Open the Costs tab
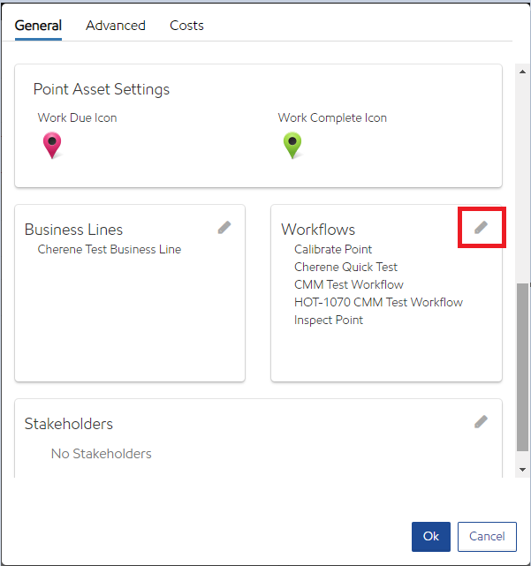This screenshot has height=566, width=531. point(186,26)
